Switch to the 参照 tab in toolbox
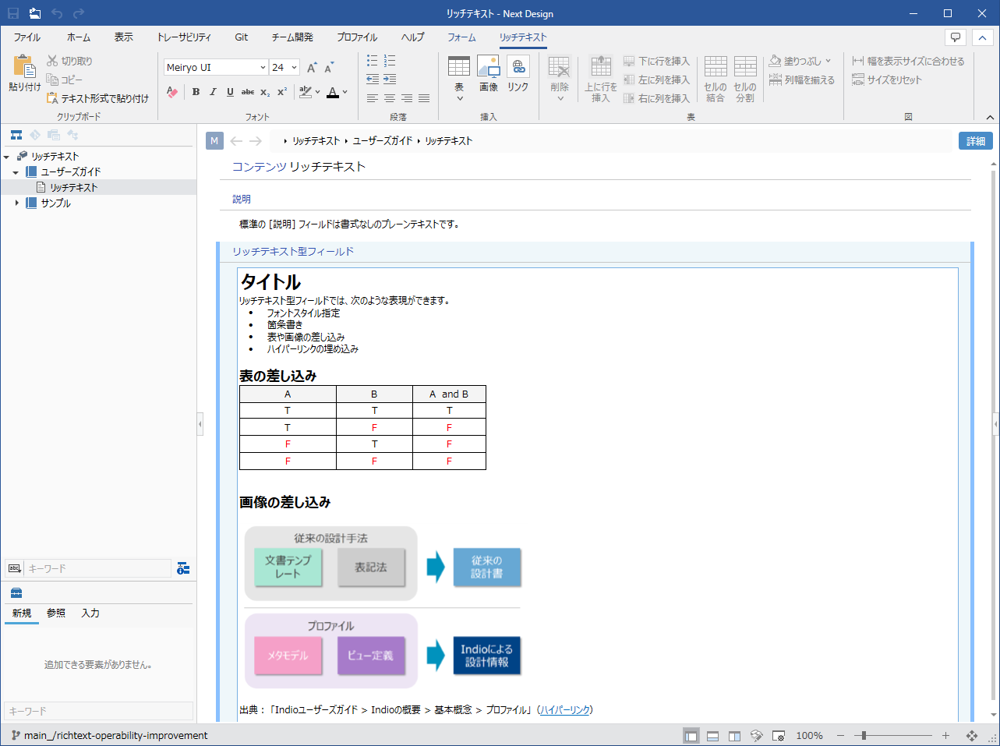1000x746 pixels. point(56,613)
